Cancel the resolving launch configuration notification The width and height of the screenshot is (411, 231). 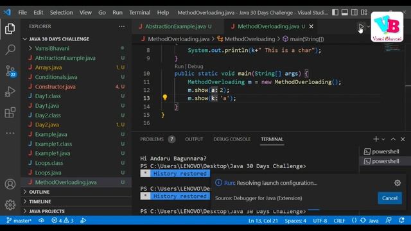(390, 198)
